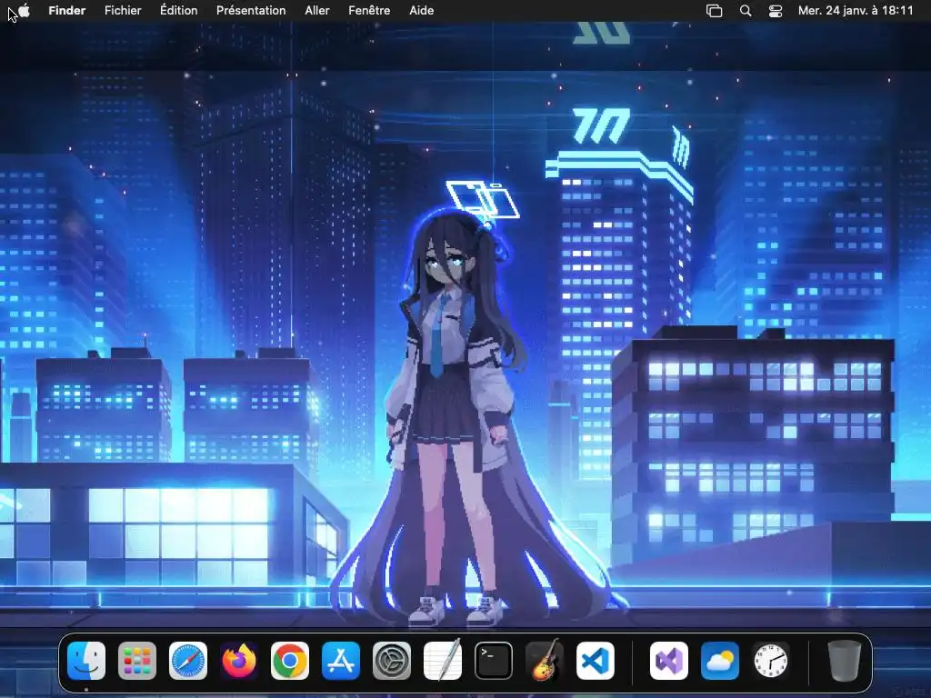Viewport: 931px width, 698px height.
Task: Open the Finder menu
Action: (x=67, y=10)
